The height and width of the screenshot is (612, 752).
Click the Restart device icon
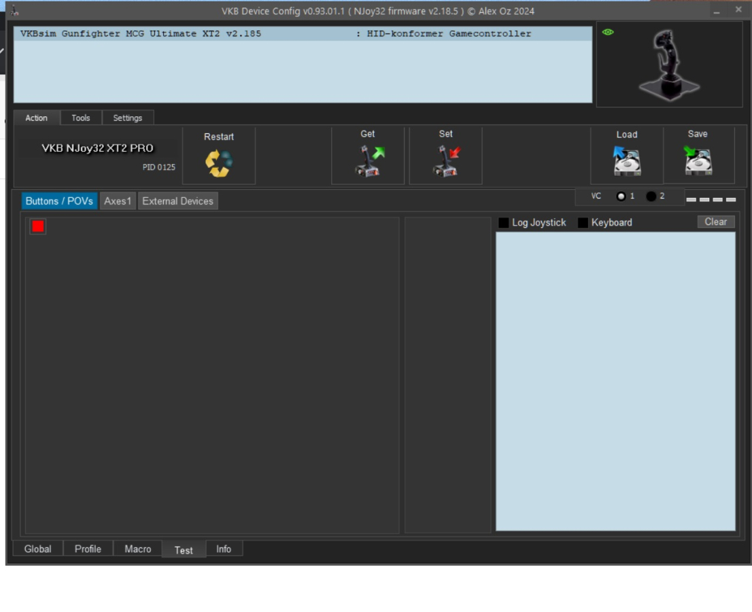pyautogui.click(x=219, y=163)
